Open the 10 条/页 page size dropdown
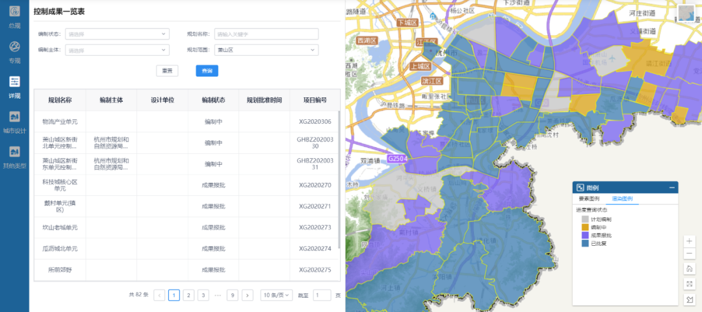The width and height of the screenshot is (702, 312). tap(277, 295)
